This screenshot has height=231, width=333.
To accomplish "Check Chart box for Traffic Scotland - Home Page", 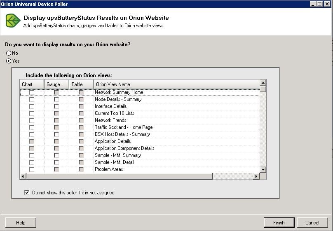I will click(32, 127).
